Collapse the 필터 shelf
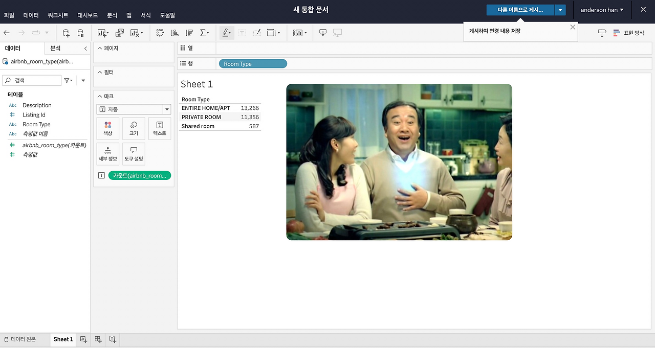Image resolution: width=655 pixels, height=348 pixels. (x=100, y=72)
